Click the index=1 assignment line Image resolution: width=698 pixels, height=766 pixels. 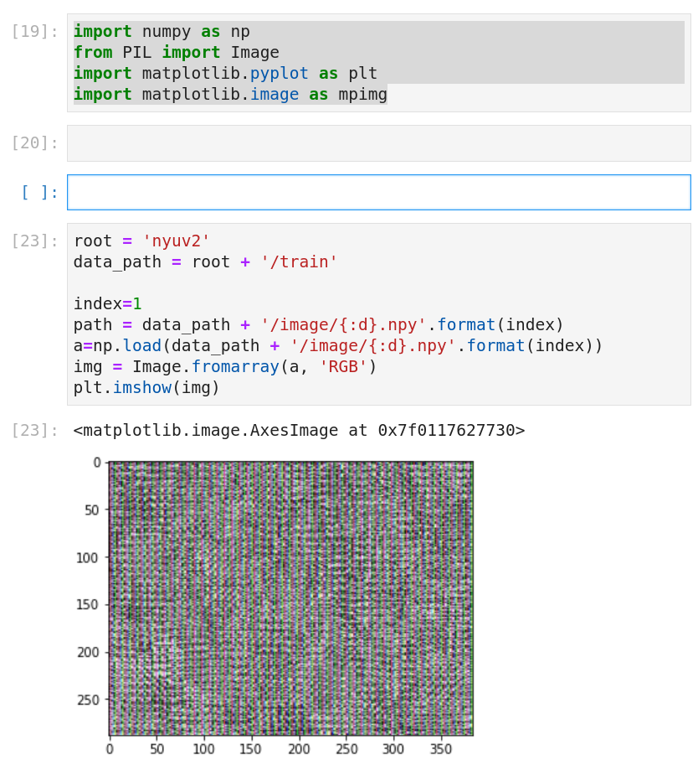pyautogui.click(x=109, y=303)
